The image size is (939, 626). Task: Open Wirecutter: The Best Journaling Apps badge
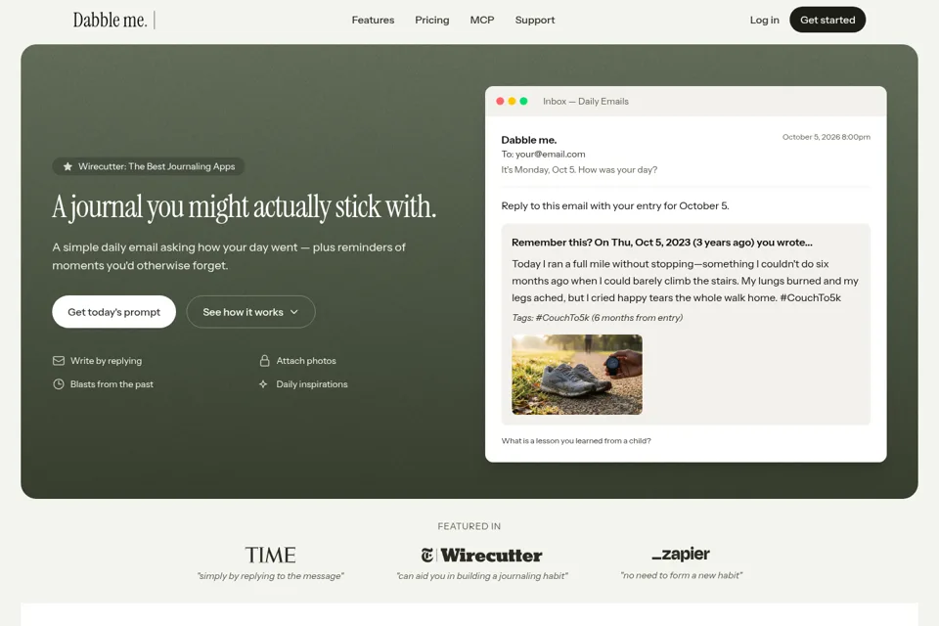point(148,166)
